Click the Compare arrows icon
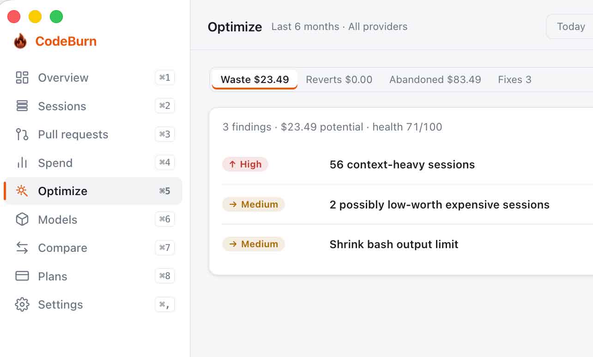 pyautogui.click(x=22, y=248)
